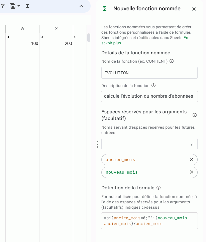Click the info icon beside Nom de la fonction
Viewport: 206px width, 242px height.
[x=172, y=61]
